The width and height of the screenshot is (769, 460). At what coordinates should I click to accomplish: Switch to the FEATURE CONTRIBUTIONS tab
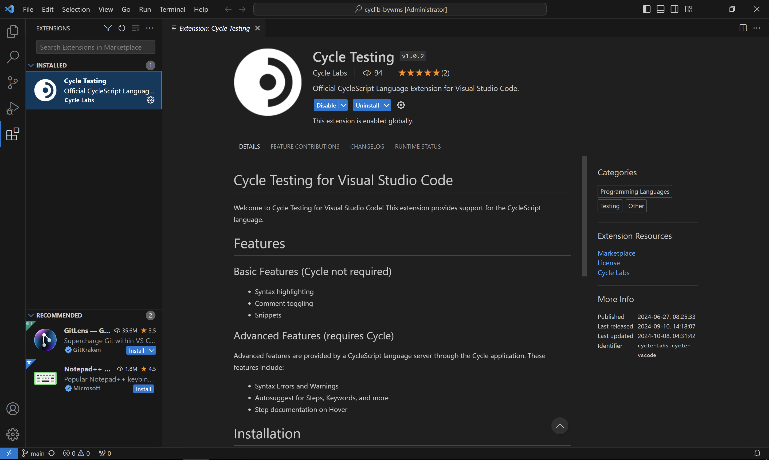(305, 146)
